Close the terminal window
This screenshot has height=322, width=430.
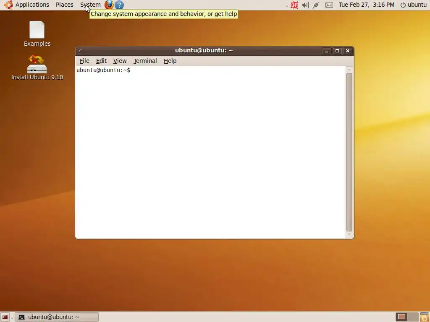pos(348,51)
